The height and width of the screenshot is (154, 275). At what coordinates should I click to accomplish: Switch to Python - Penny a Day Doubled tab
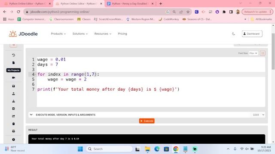pos(130,4)
